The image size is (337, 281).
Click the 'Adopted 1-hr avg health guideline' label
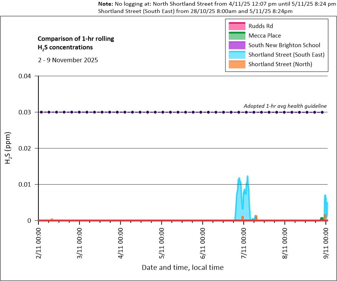285,106
